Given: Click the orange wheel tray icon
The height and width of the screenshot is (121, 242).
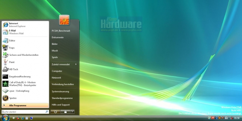Looking at the screenshot, I should pos(219,118).
